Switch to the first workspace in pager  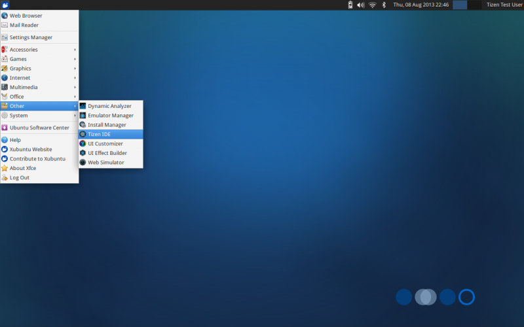(460, 5)
